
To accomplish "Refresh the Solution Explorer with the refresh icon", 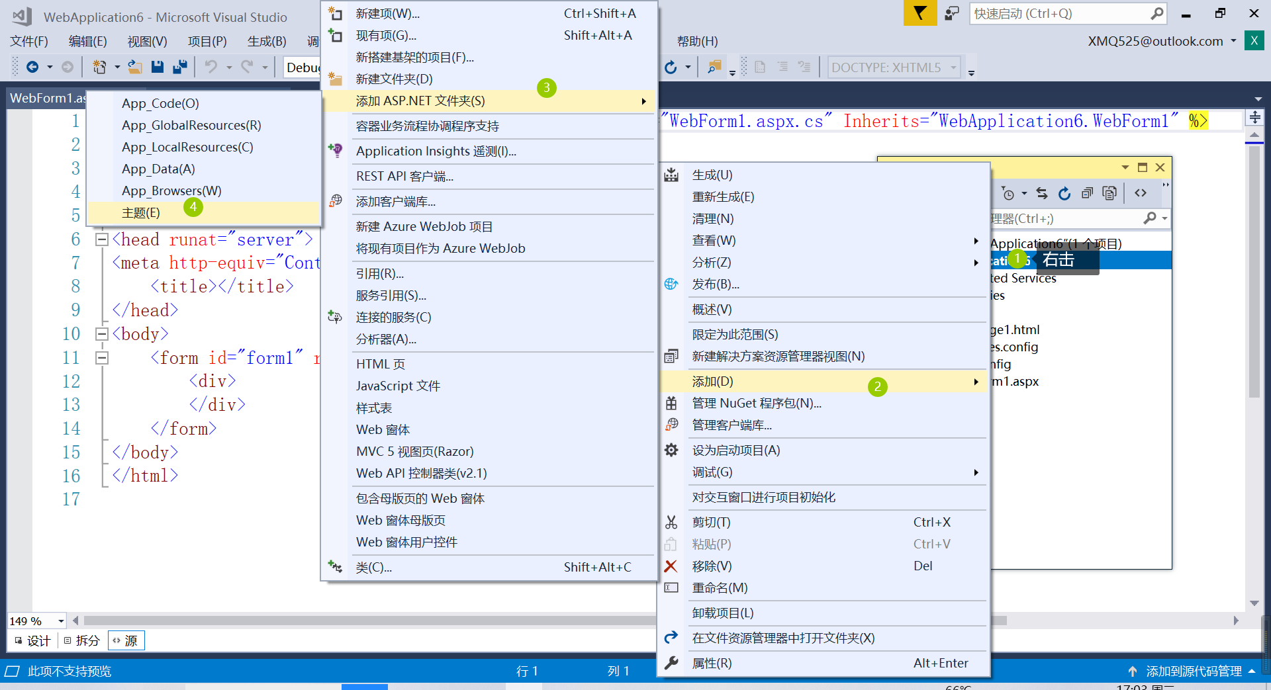I will pos(1064,193).
